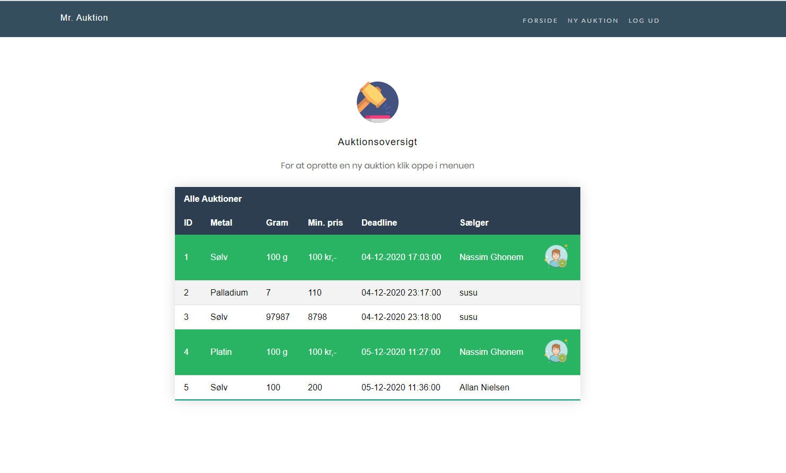Click the Auktionsoversigt heading
The image size is (786, 473).
377,142
